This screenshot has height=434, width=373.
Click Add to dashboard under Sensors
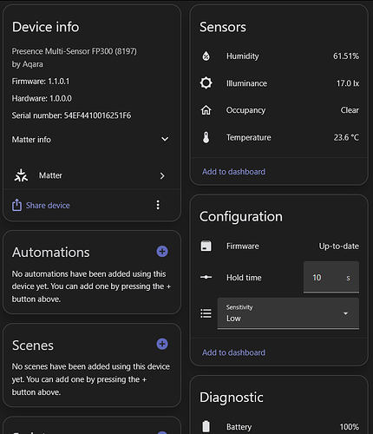click(x=233, y=172)
